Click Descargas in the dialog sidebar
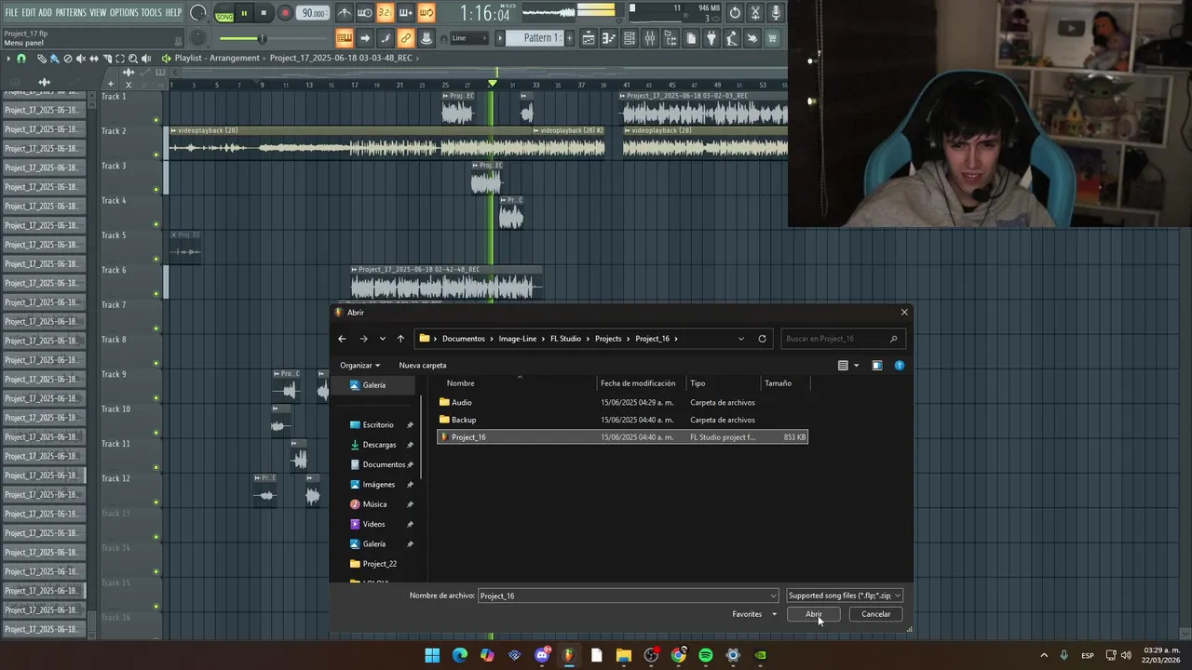The image size is (1192, 670). [x=379, y=445]
